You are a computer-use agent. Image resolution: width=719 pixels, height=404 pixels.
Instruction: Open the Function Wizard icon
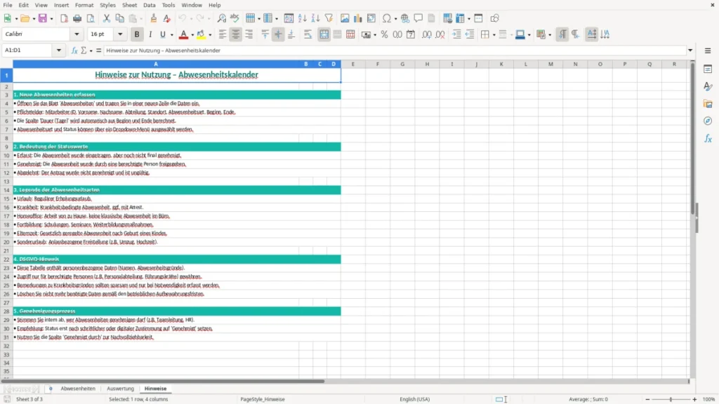tap(74, 50)
